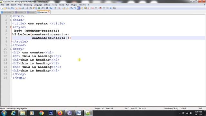The width and height of the screenshot is (206, 116).
Task: Click the Cut scissors toolbar icon
Action: click(27, 8)
